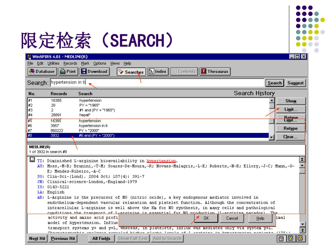Click the Search button beside the query
The image size is (332, 249).
point(275,83)
